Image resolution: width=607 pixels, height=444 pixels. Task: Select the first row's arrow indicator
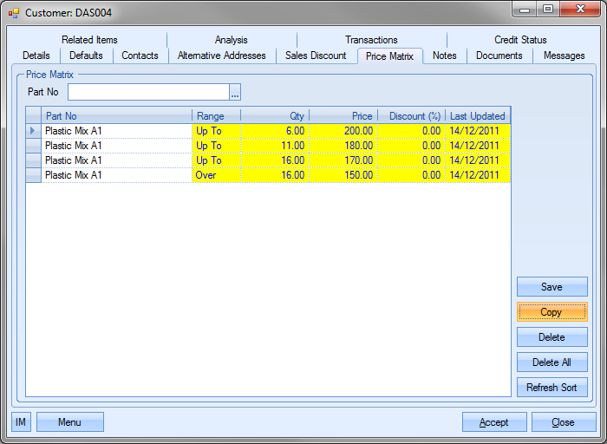[x=34, y=131]
